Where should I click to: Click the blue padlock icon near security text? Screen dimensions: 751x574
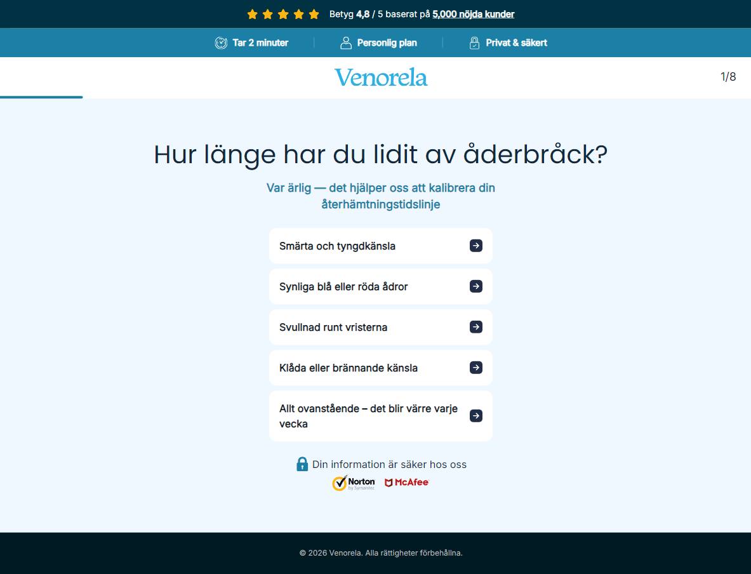[302, 464]
